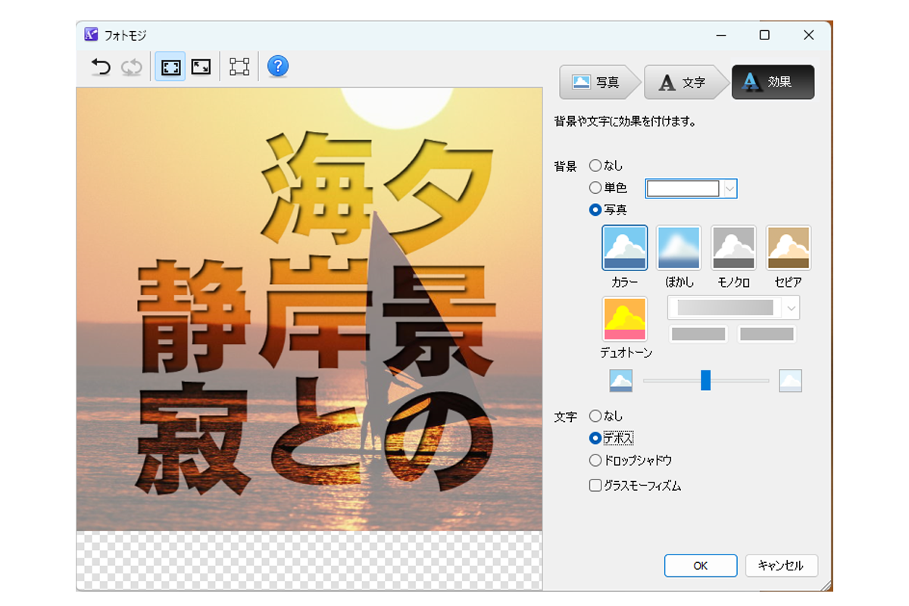Apply the ぼかし blur effect

[679, 248]
